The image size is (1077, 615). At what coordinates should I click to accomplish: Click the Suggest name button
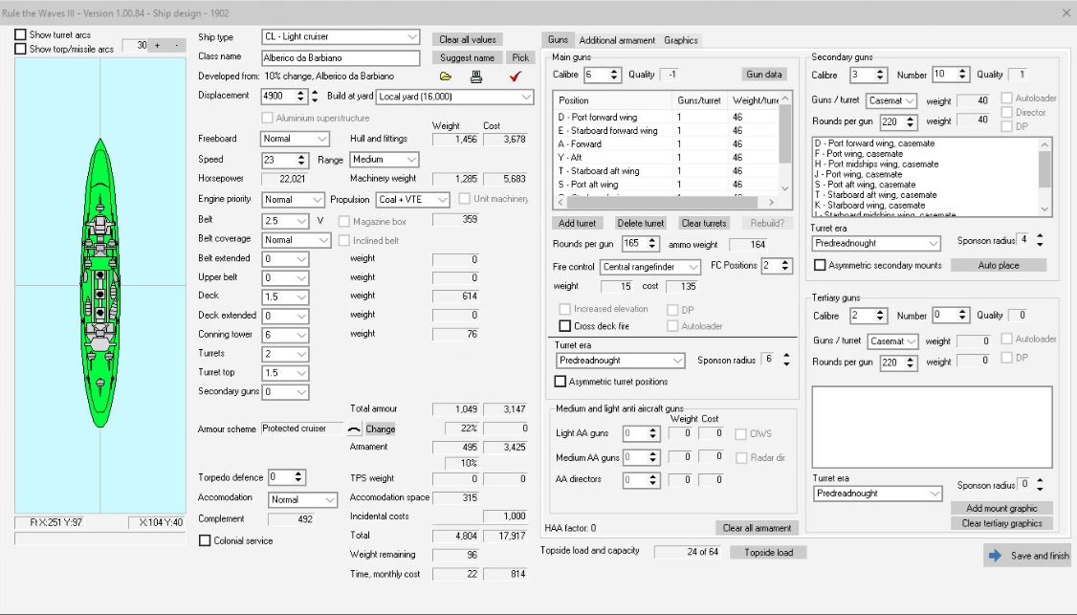(x=468, y=57)
